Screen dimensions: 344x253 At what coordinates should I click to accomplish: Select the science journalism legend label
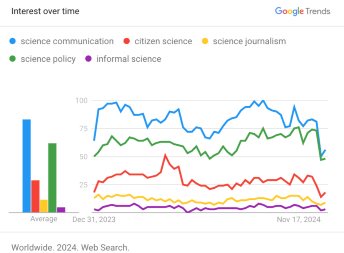pyautogui.click(x=249, y=41)
